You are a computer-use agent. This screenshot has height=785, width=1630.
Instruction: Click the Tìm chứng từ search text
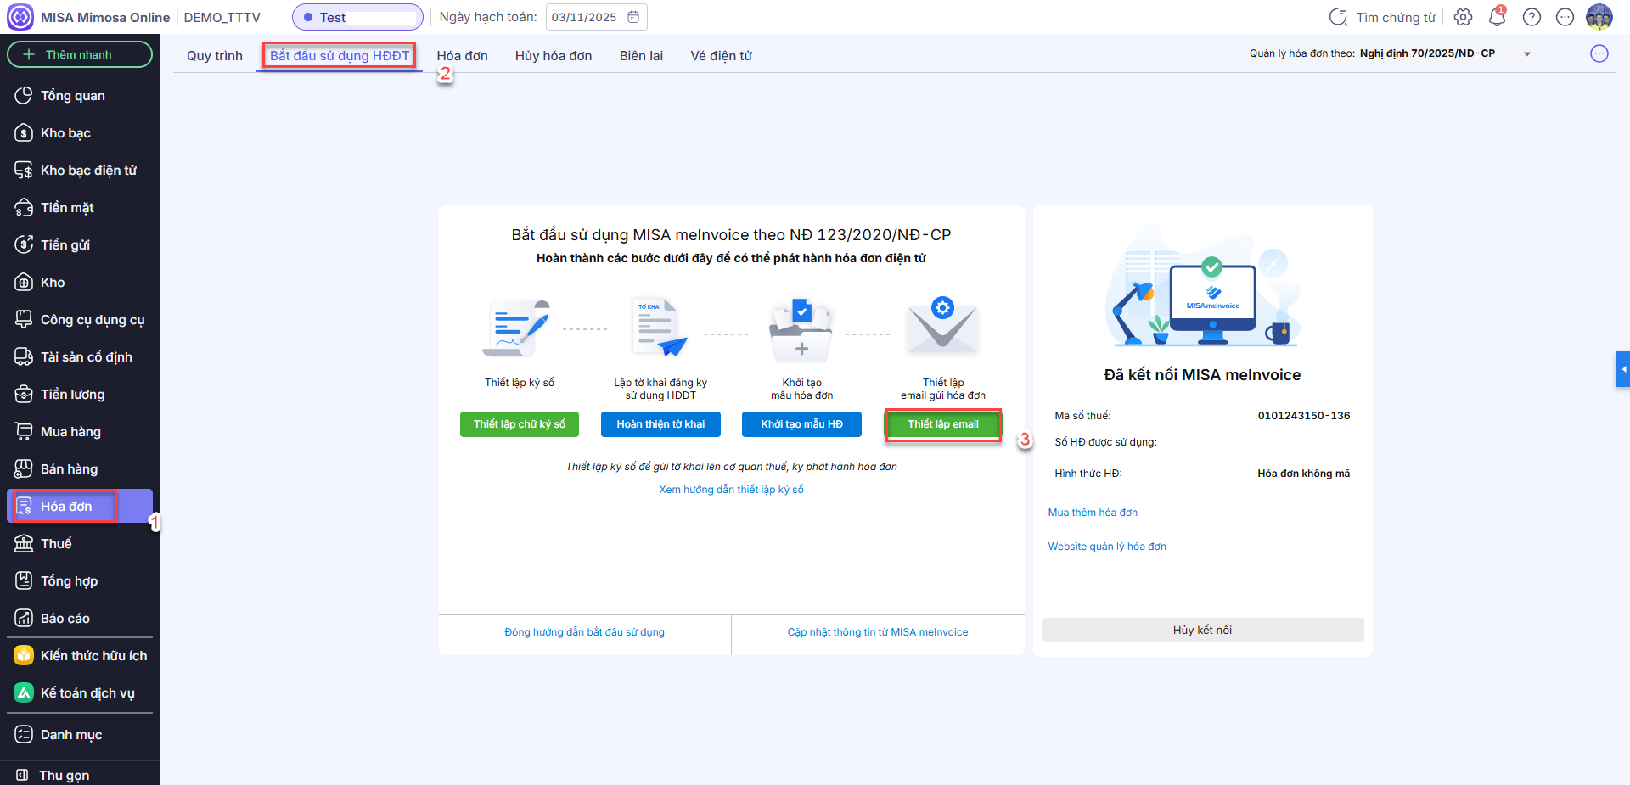click(x=1396, y=17)
